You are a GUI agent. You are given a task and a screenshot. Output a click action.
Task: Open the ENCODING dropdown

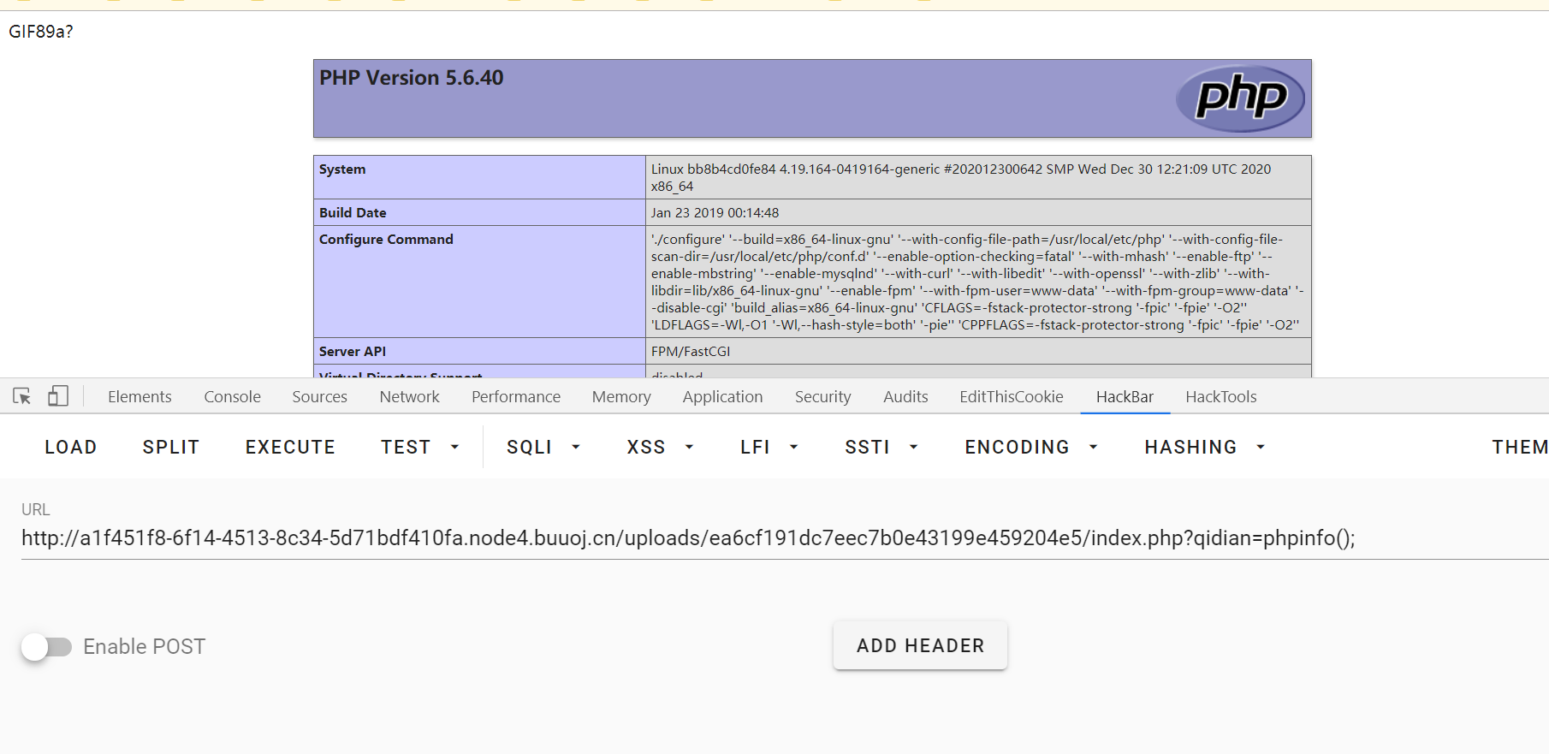point(1031,447)
